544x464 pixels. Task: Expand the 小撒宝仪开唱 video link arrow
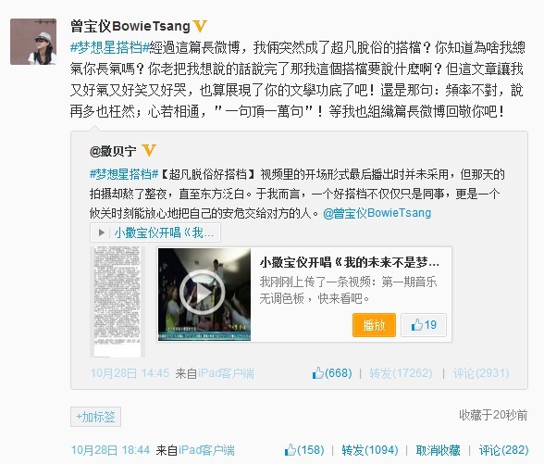click(102, 232)
